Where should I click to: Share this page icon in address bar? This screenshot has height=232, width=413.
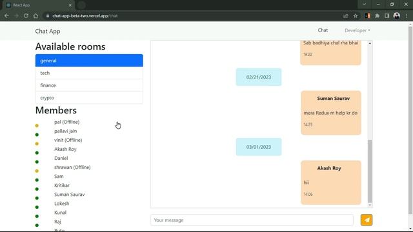point(346,15)
